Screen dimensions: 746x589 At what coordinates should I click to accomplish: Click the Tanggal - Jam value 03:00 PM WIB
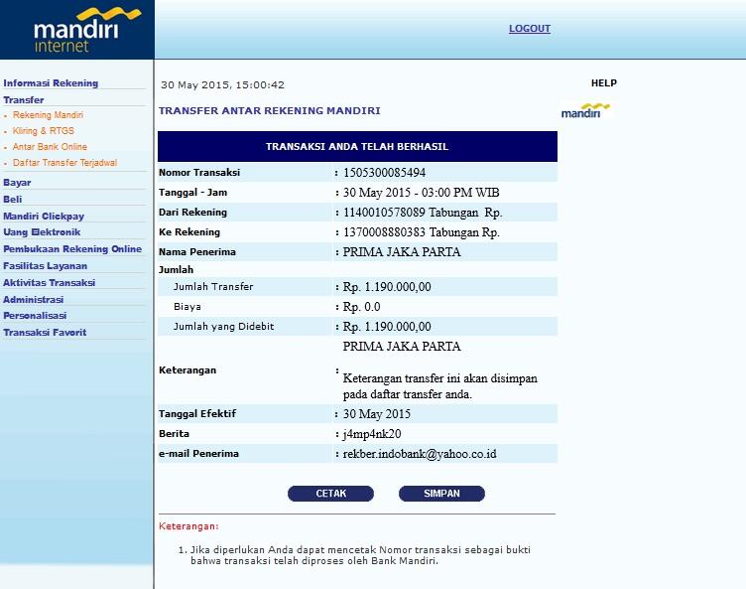click(x=421, y=193)
